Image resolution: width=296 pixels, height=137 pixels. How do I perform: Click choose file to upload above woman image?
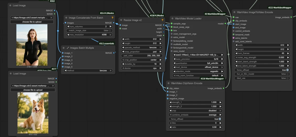tap(32, 22)
